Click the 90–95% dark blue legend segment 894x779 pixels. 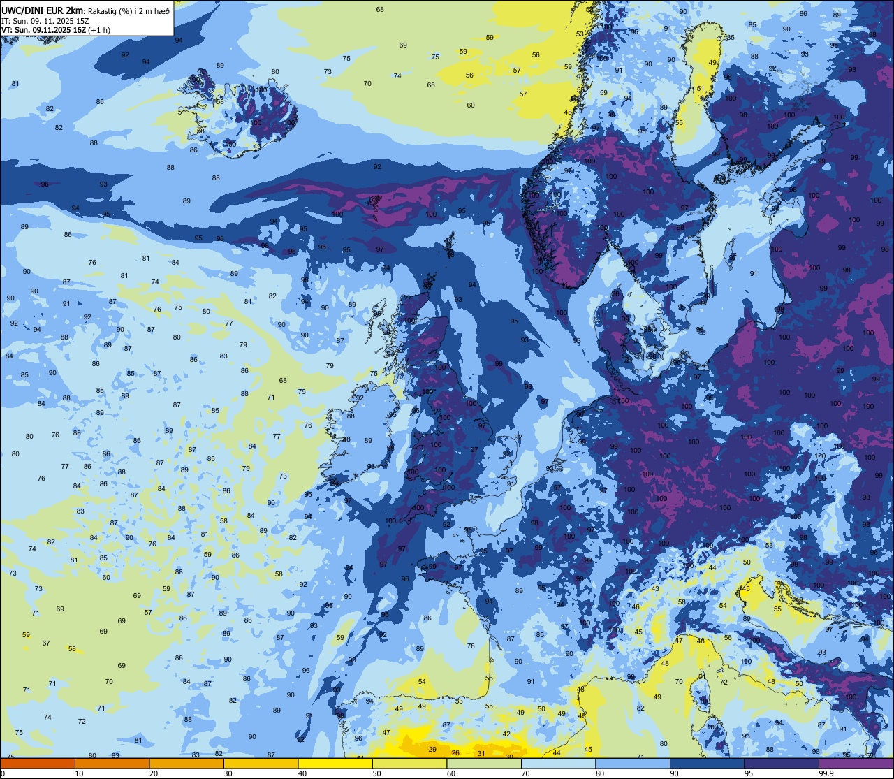coord(708,764)
